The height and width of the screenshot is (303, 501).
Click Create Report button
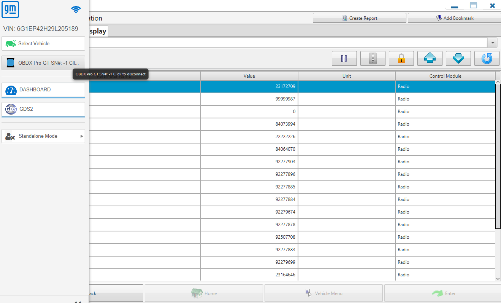pyautogui.click(x=360, y=18)
